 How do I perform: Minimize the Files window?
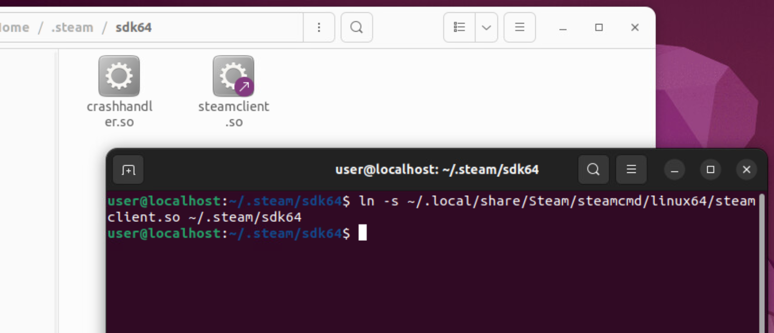tap(563, 28)
